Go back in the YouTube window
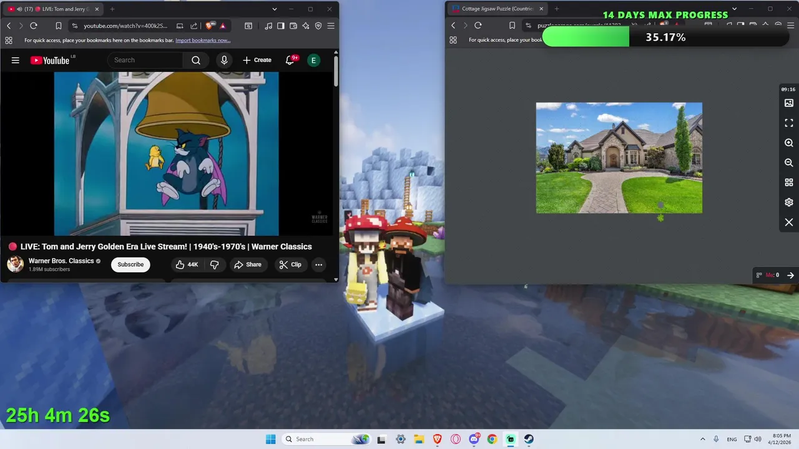Screen dimensions: 799x449 (9, 26)
